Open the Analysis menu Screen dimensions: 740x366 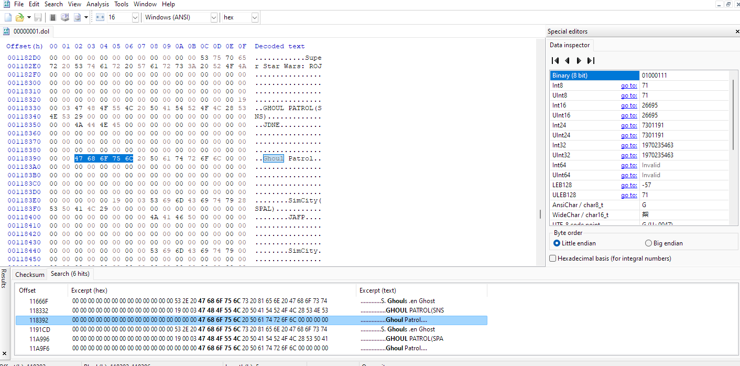coord(98,4)
